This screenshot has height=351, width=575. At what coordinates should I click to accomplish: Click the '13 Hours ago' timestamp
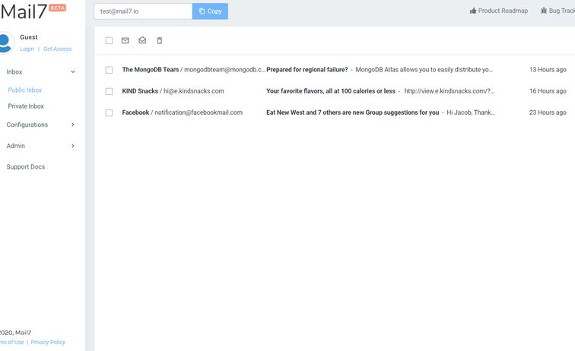point(548,70)
